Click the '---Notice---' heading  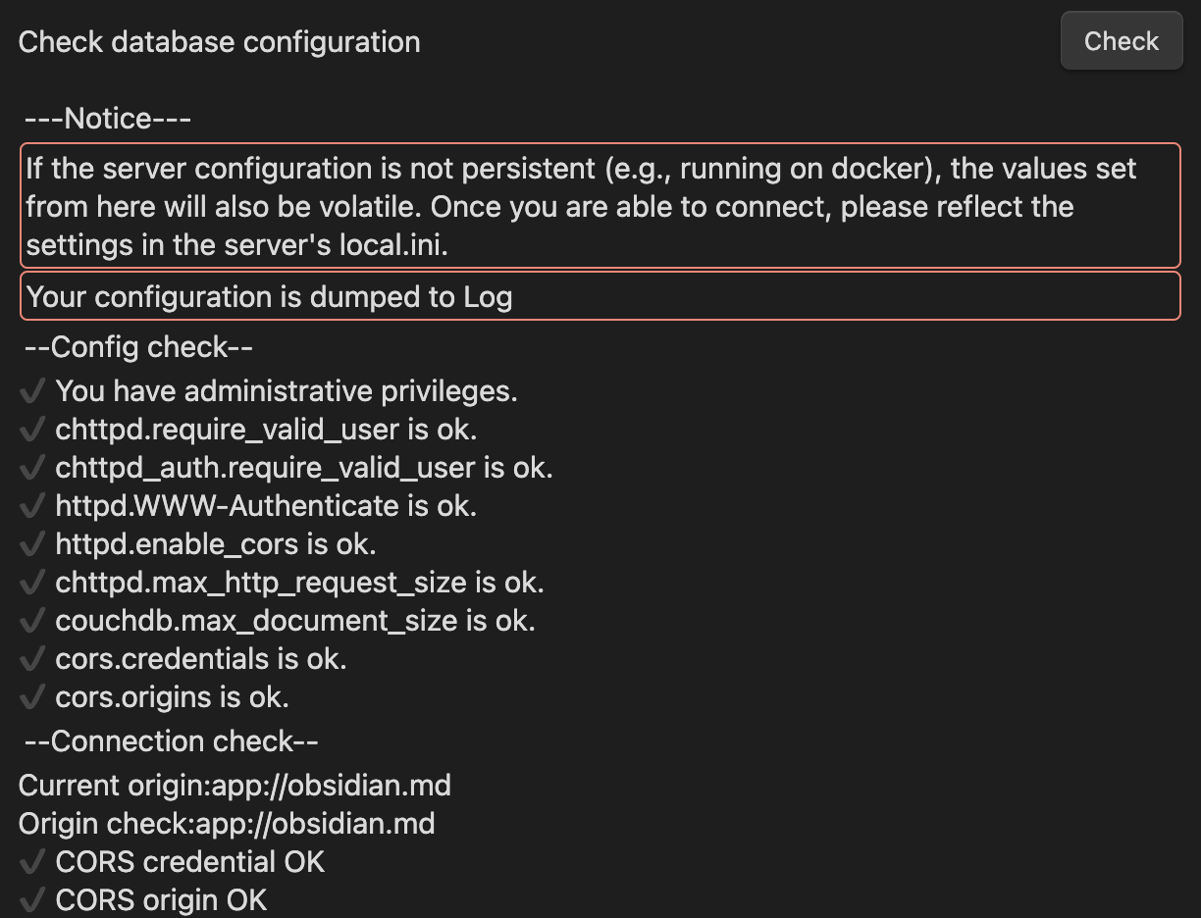107,120
